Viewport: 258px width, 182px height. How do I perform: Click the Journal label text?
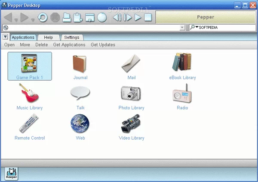pos(80,78)
